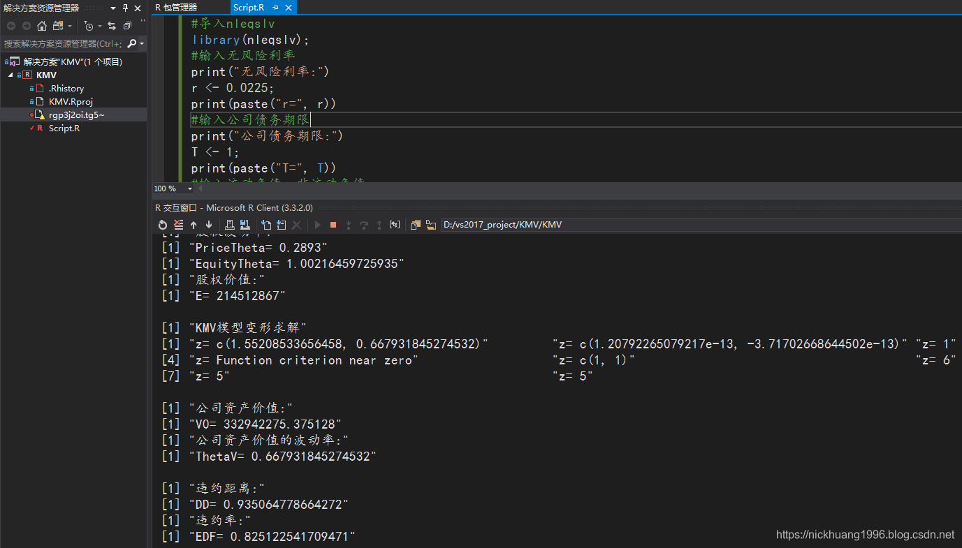The height and width of the screenshot is (548, 962).
Task: Switch to the R 包管理器 tab
Action: [176, 8]
